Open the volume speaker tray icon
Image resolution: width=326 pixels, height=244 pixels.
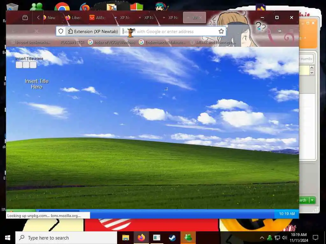pos(284,238)
